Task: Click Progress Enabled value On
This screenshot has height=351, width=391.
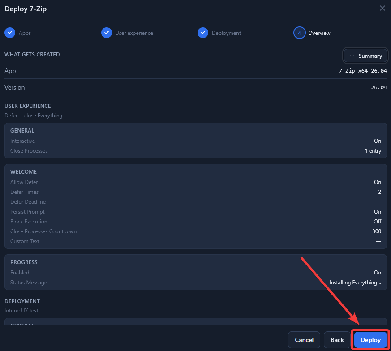Action: 377,273
